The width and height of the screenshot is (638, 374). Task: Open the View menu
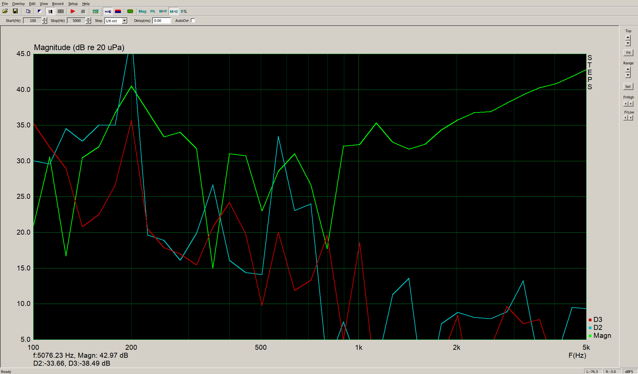pyautogui.click(x=44, y=4)
